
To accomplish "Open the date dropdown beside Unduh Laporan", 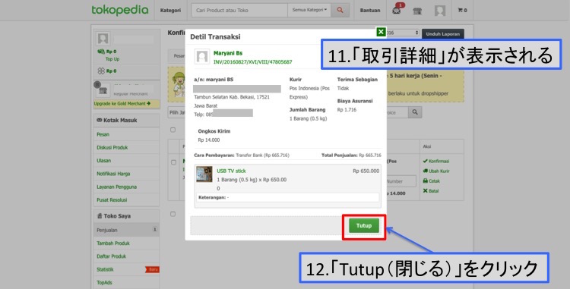I will pos(403,33).
